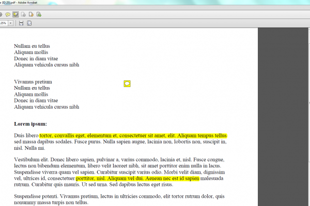Image resolution: width=310 pixels, height=206 pixels.
Task: Open the yellow sticky note annotation
Action: [127, 83]
